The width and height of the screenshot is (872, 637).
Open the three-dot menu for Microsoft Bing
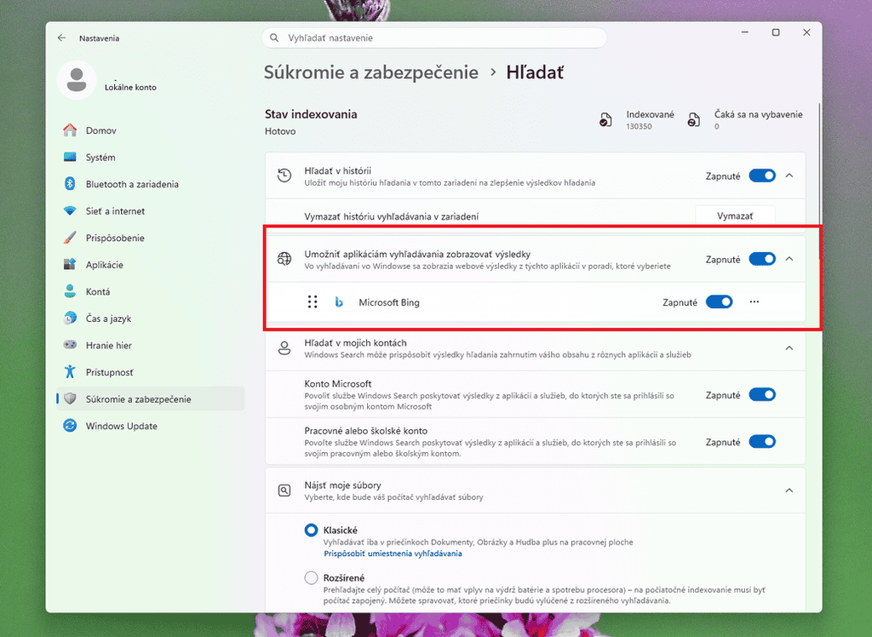pos(754,301)
